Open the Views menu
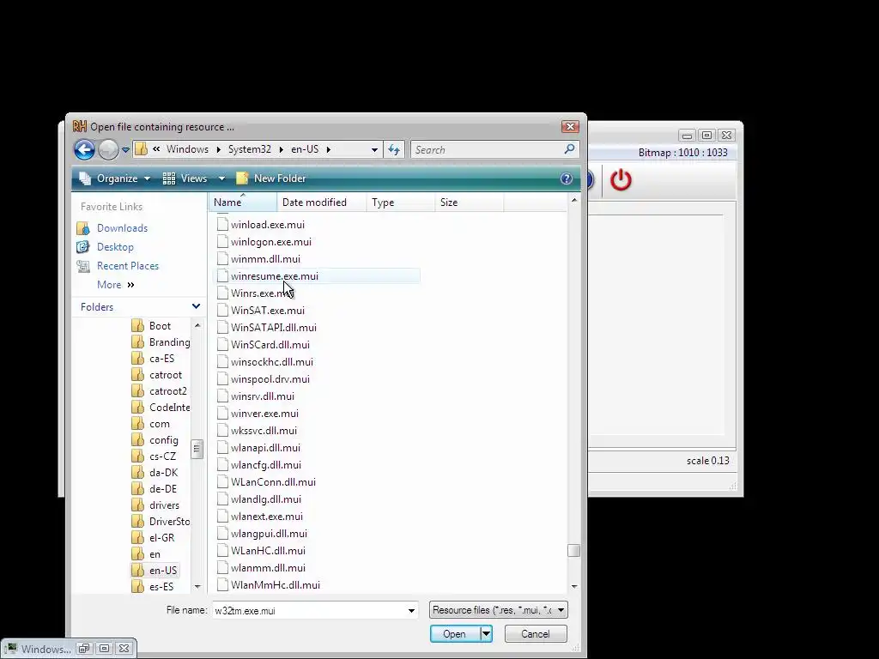The height and width of the screenshot is (659, 879). pyautogui.click(x=185, y=178)
